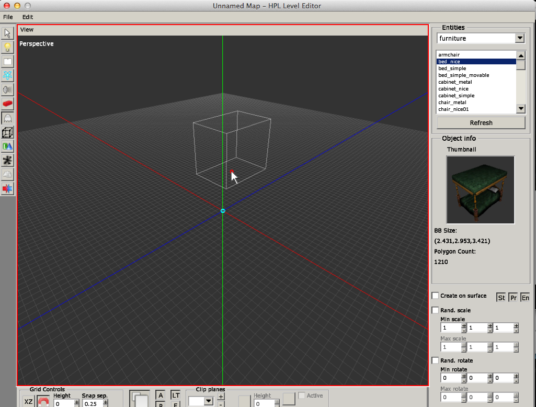Open the green and blue Primitives tool
This screenshot has height=407, width=536.
(7, 146)
